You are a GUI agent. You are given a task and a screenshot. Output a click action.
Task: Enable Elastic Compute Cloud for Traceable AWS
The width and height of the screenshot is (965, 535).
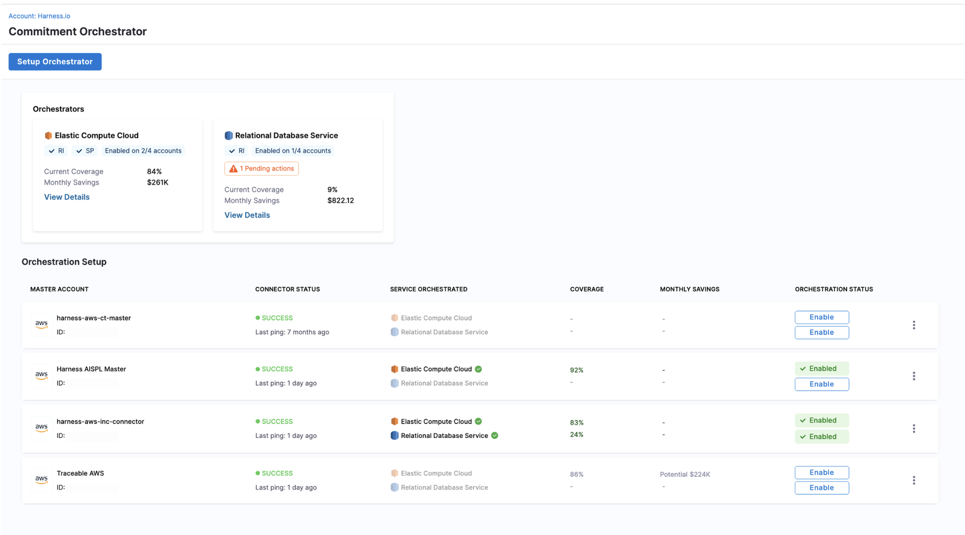[821, 472]
